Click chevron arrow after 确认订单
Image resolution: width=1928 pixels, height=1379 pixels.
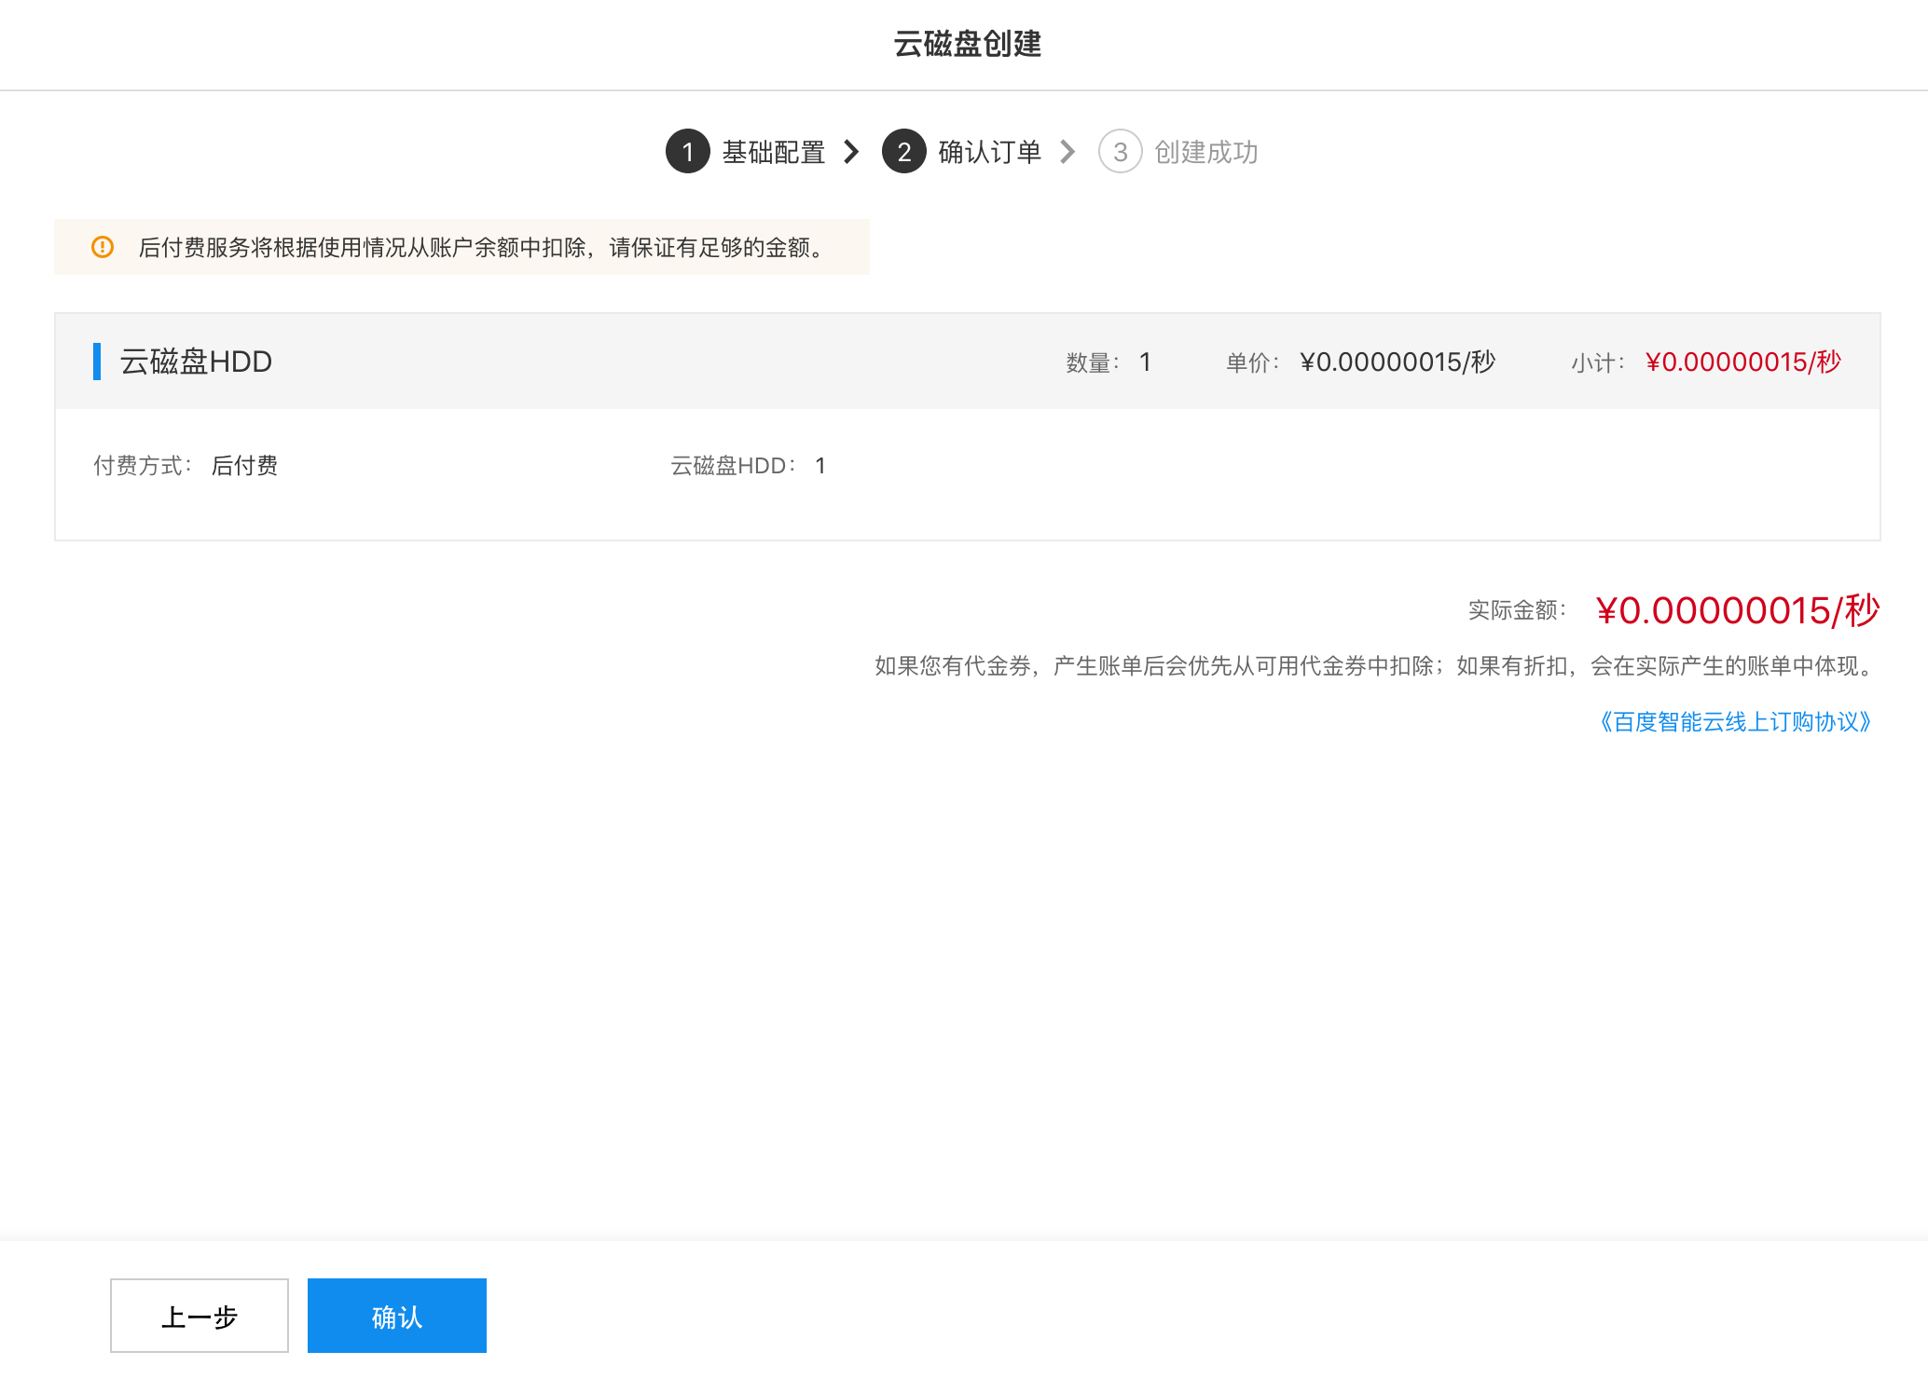[1067, 152]
